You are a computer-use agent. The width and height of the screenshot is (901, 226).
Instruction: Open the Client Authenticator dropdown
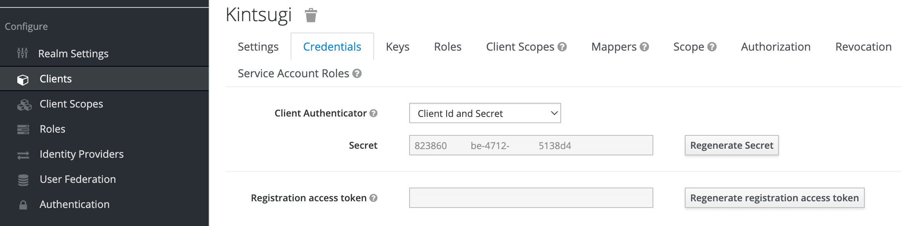click(x=485, y=113)
